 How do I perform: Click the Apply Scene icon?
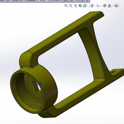(x=109, y=6)
